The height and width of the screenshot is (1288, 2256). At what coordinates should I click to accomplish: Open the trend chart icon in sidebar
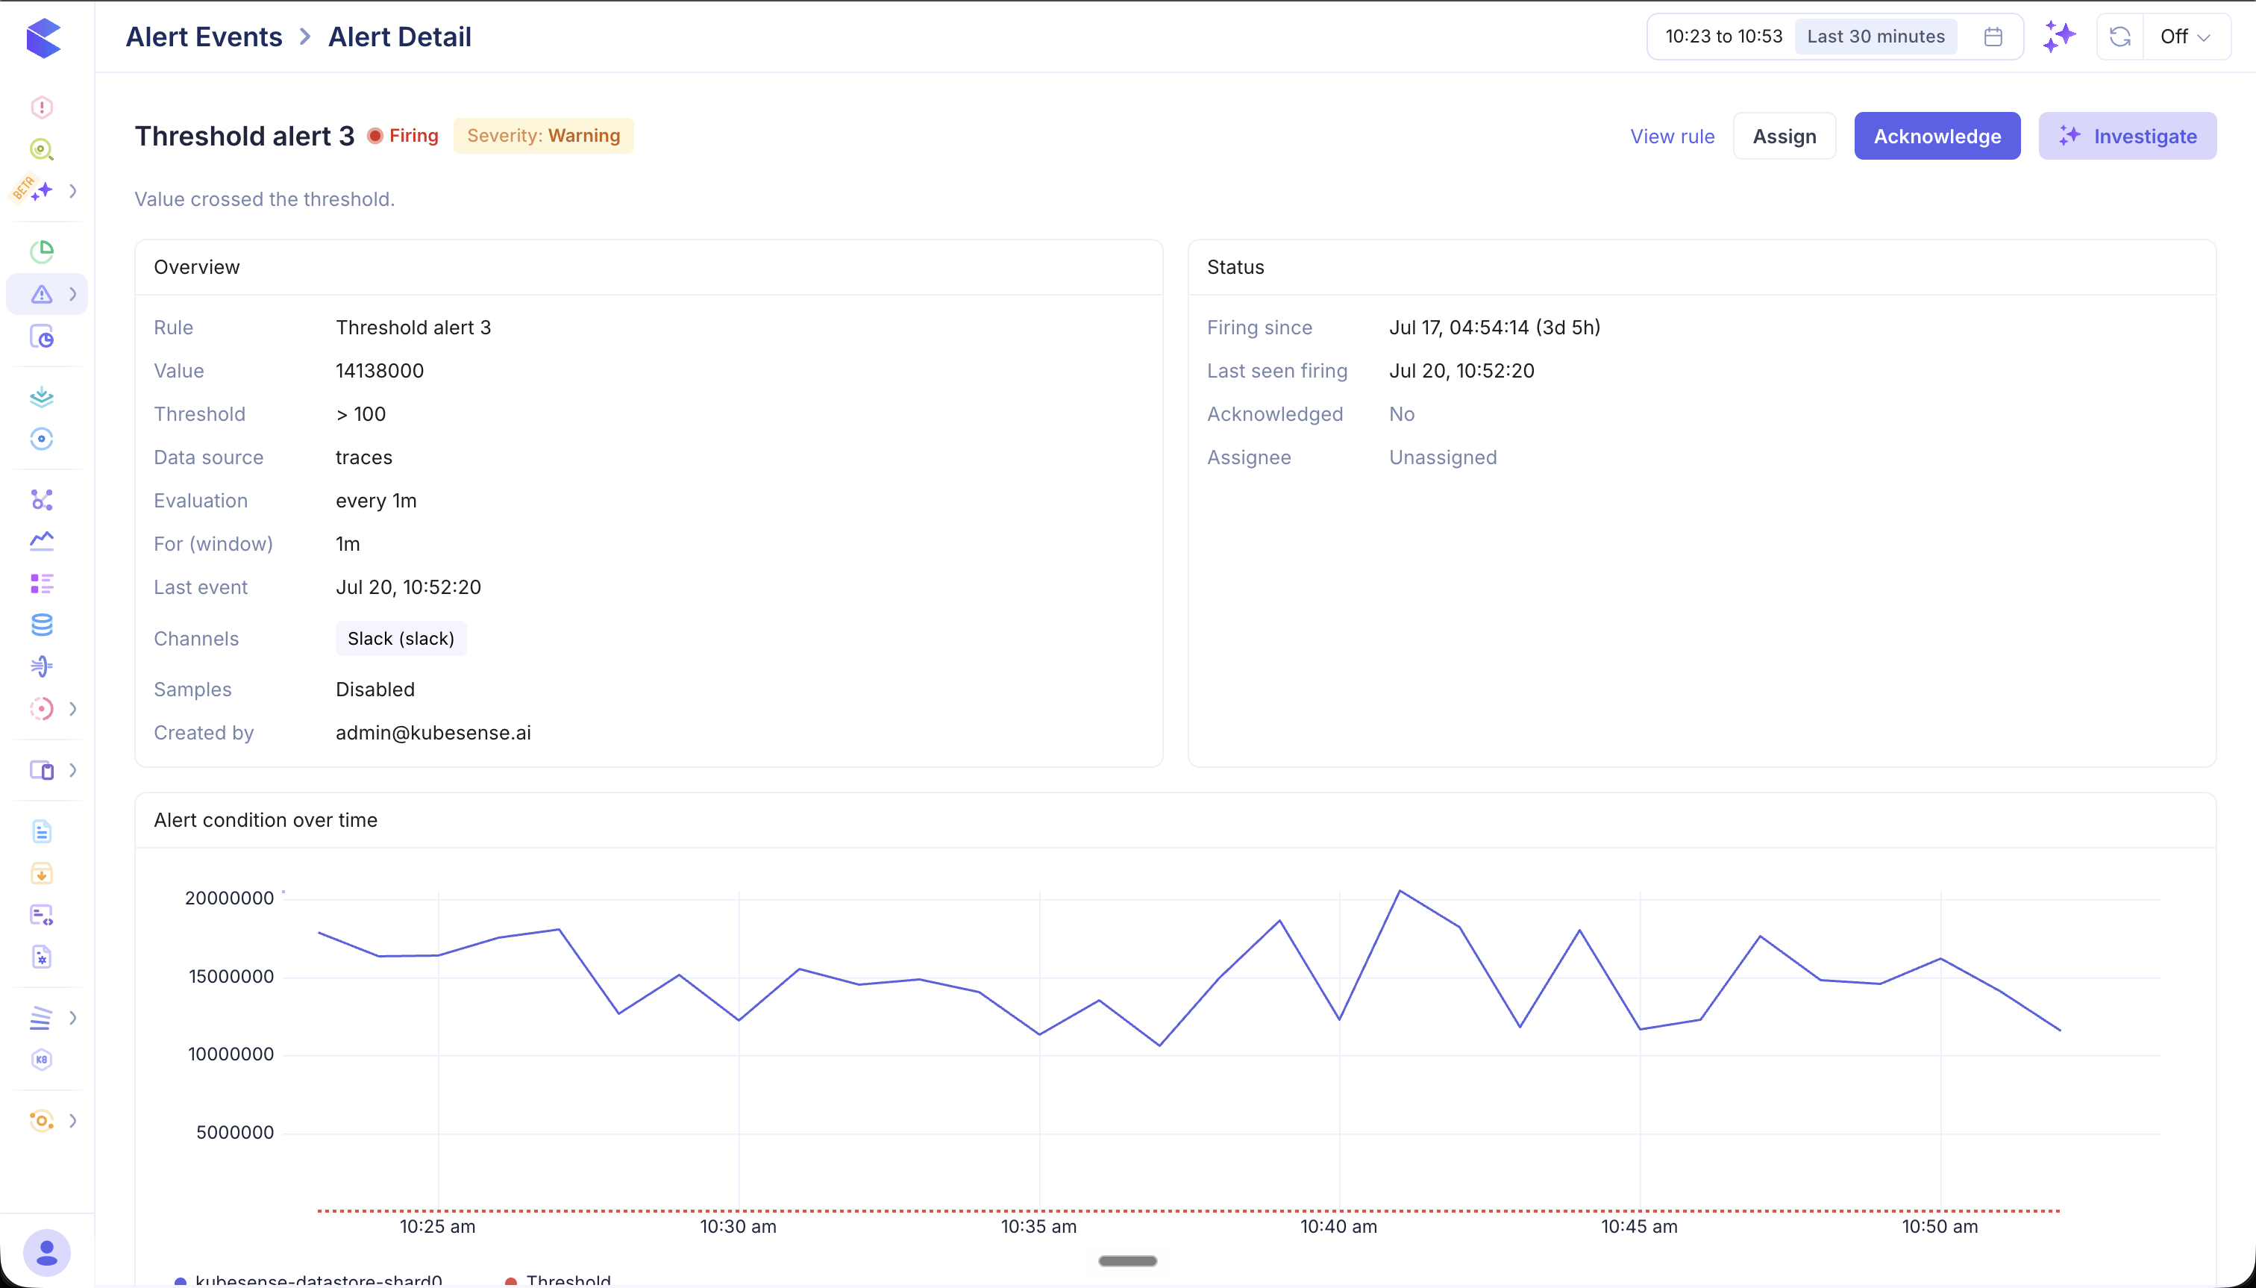42,540
